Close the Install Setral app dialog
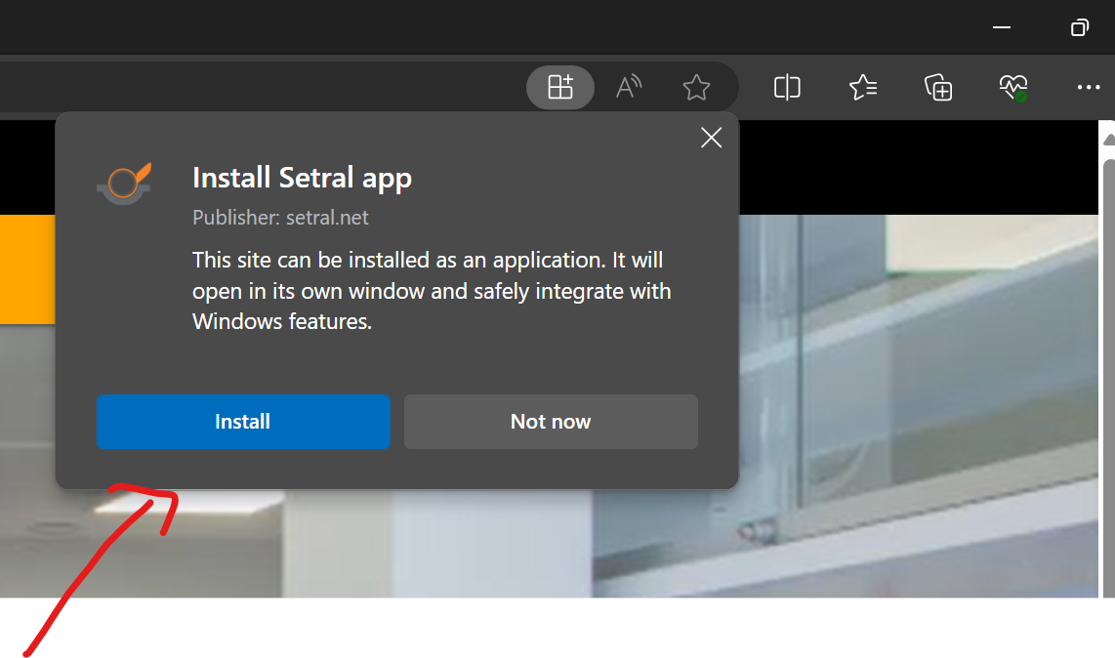Screen dimensions: 1115x658 [x=711, y=138]
